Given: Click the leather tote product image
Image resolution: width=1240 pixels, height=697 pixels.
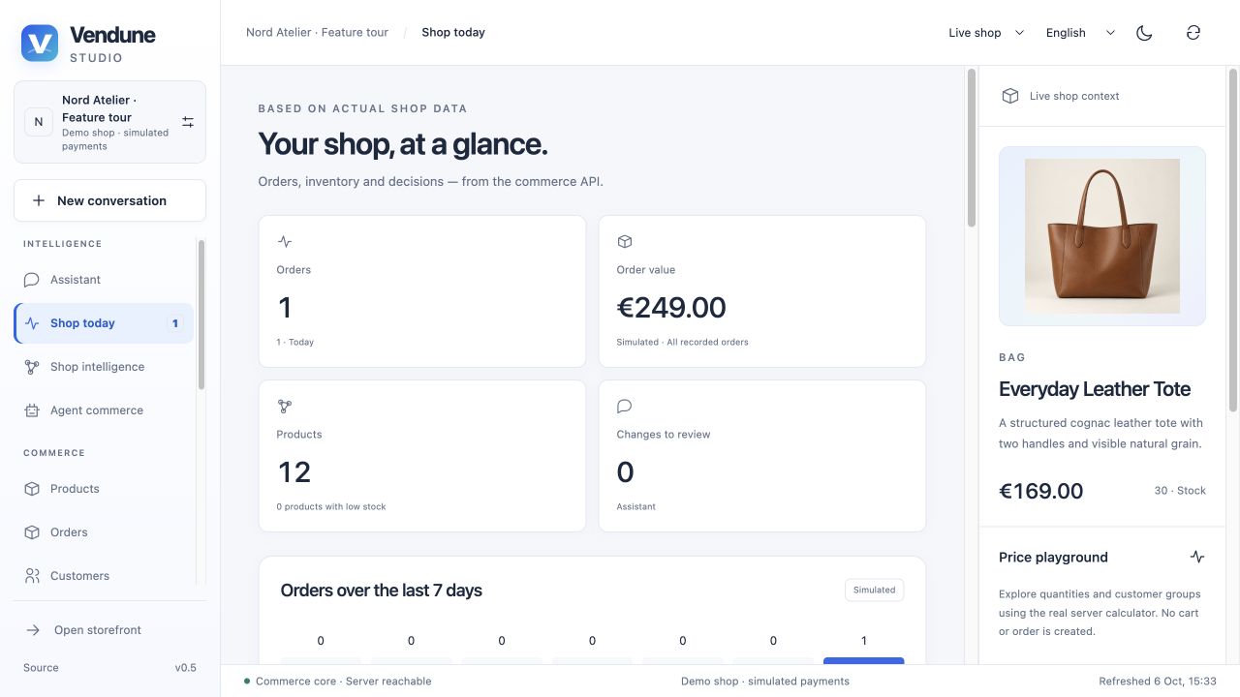Looking at the screenshot, I should (1102, 236).
